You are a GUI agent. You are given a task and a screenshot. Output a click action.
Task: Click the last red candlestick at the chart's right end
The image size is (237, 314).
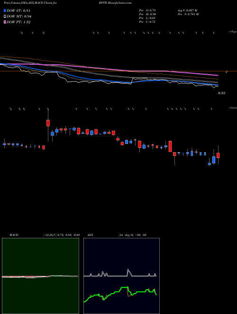pos(218,155)
